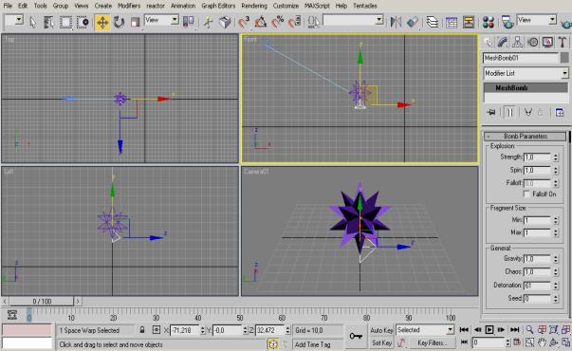This screenshot has height=351, width=572.
Task: Click the Strength value field
Action: point(537,157)
